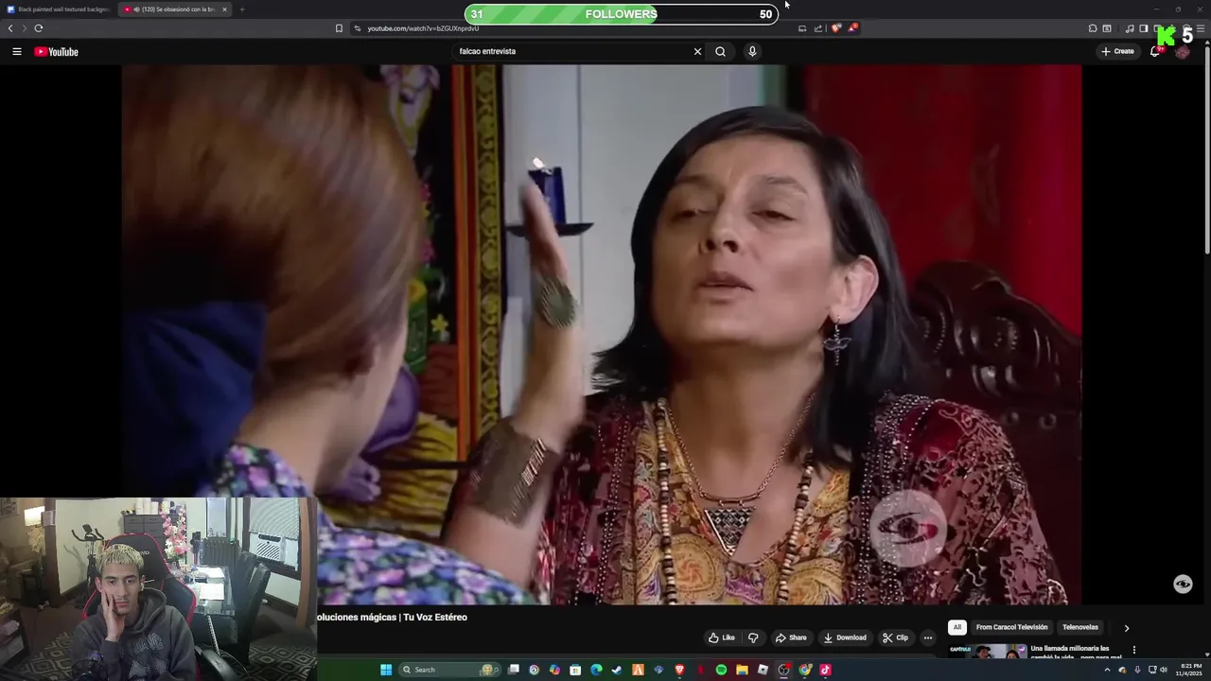Open YouTube notifications bell
1211x681 pixels.
point(1154,51)
